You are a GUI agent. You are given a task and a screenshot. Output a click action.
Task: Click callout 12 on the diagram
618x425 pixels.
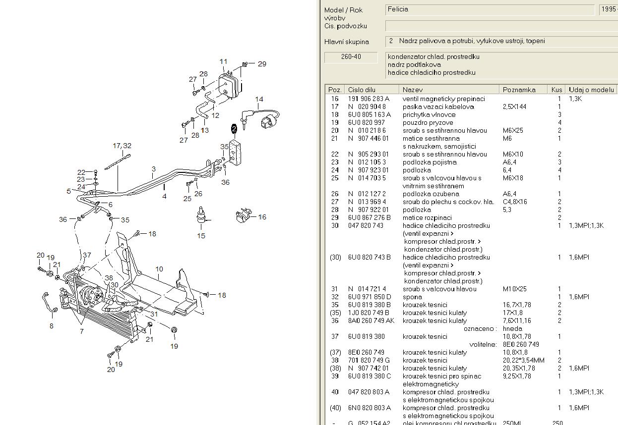pos(215,115)
